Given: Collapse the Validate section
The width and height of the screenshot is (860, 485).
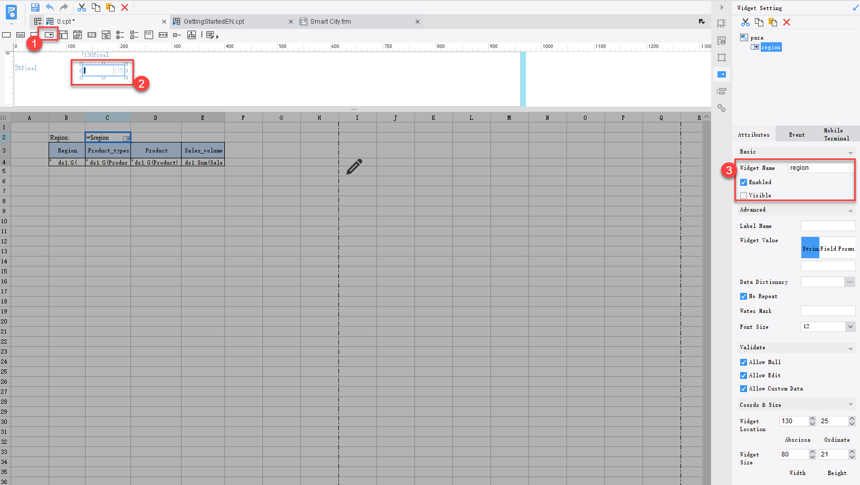Looking at the screenshot, I should pyautogui.click(x=850, y=347).
